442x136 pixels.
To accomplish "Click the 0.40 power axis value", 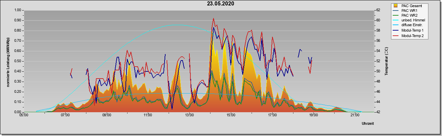I will (17, 71).
